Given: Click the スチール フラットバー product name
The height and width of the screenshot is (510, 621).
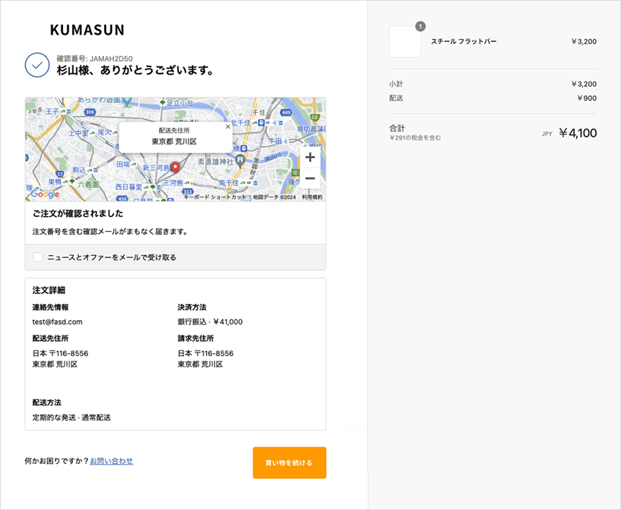Looking at the screenshot, I should coord(464,42).
